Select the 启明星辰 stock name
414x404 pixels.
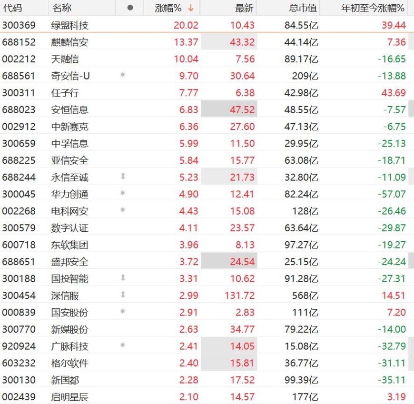(x=69, y=397)
